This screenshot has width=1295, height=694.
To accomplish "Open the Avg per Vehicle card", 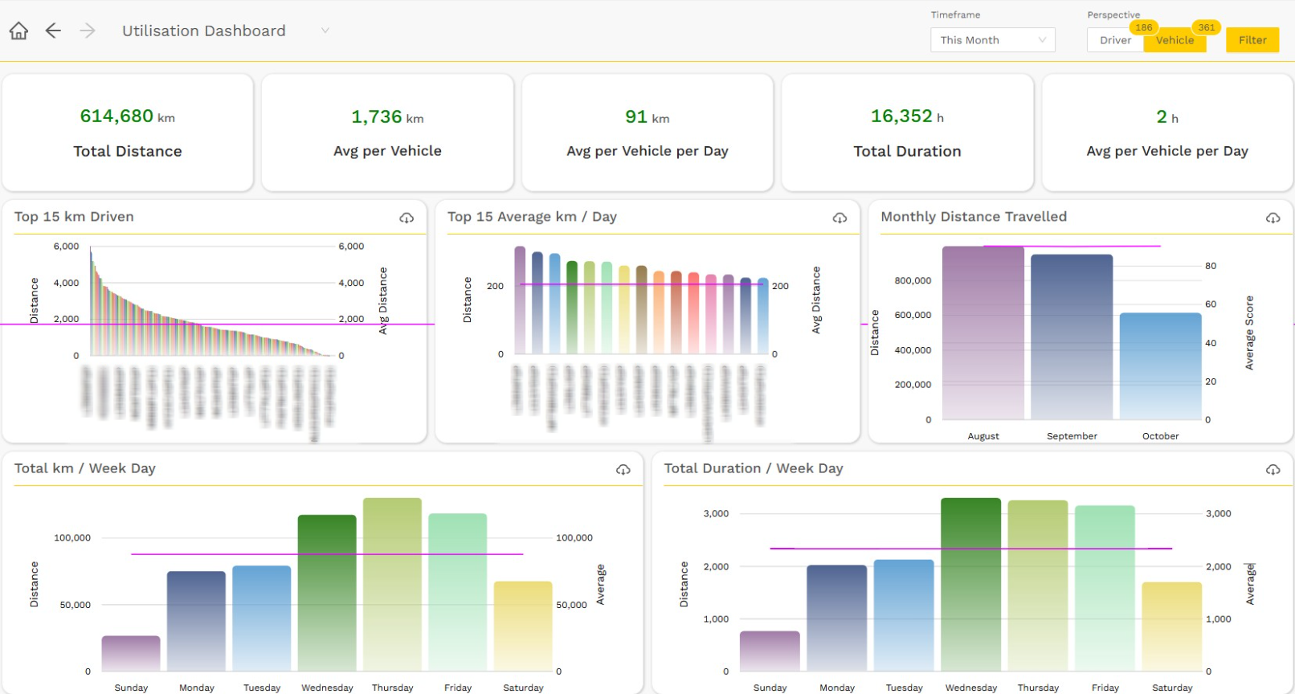I will [387, 133].
